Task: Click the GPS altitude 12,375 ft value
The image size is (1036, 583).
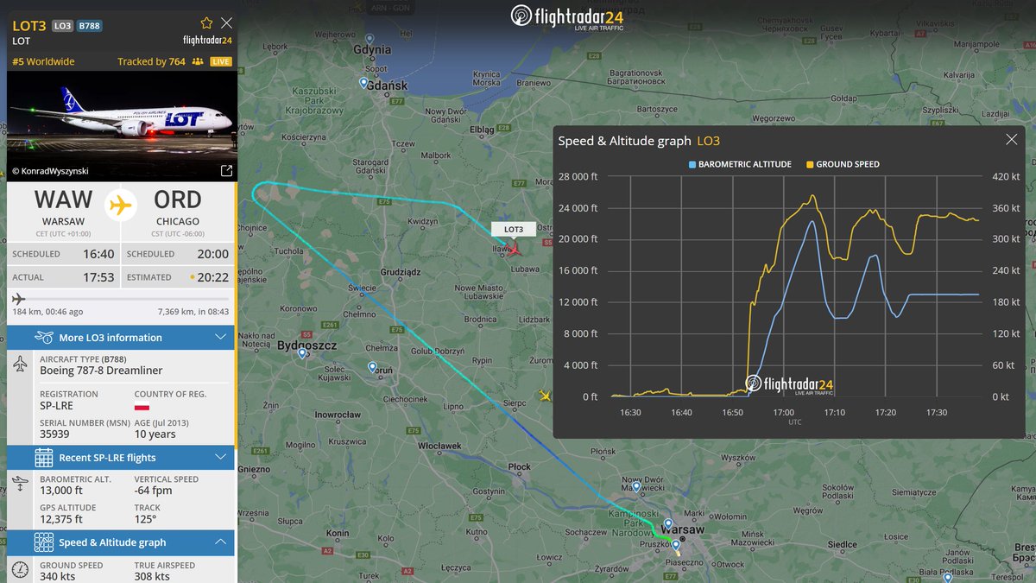Action: coord(61,519)
